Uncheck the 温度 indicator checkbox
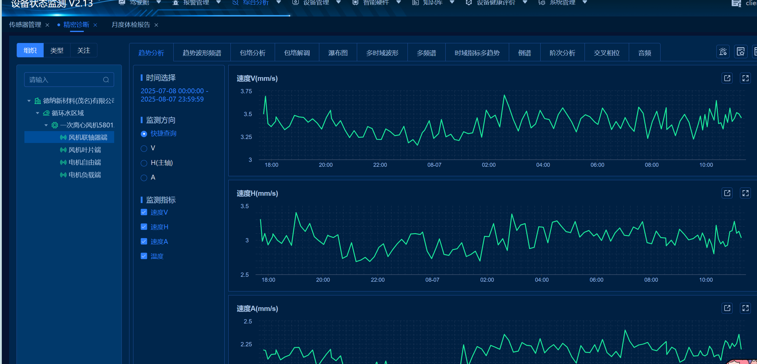The image size is (757, 364). coord(144,256)
